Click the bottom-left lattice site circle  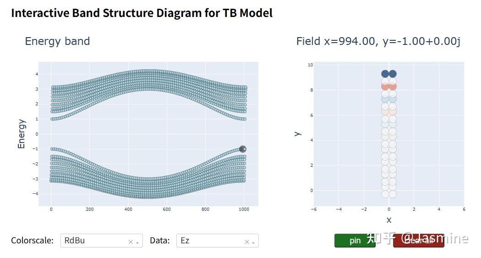[385, 194]
